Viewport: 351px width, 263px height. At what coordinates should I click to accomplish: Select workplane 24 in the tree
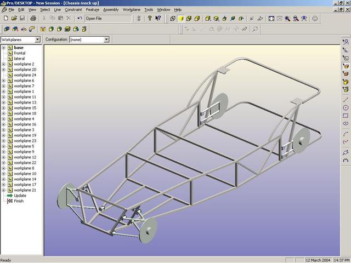pyautogui.click(x=25, y=75)
